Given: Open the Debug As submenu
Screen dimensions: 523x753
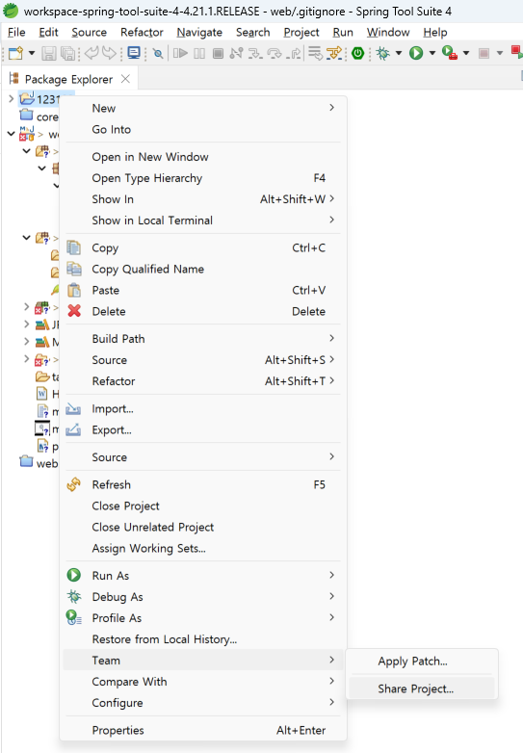Looking at the screenshot, I should pyautogui.click(x=202, y=596).
